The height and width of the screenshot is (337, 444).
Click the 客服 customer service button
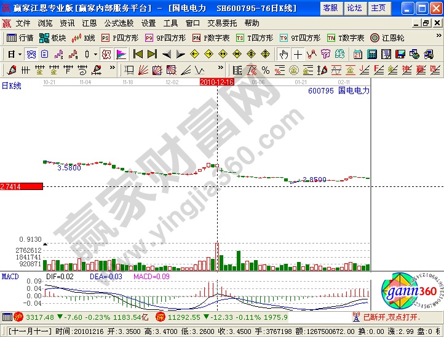coord(330,8)
